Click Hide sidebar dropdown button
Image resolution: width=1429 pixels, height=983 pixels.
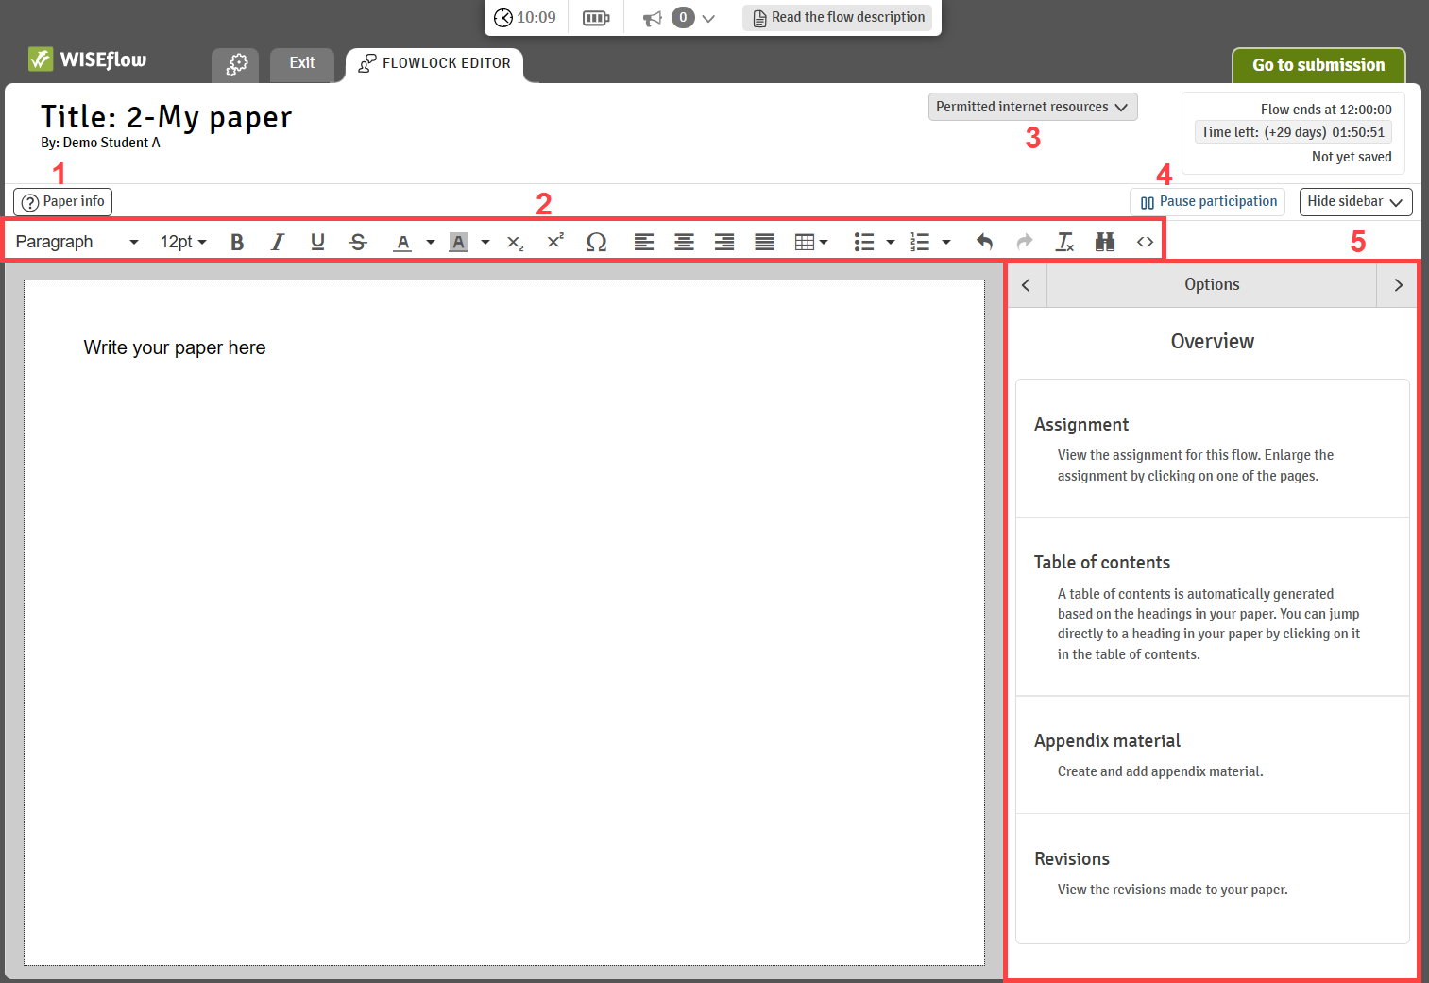pos(1355,201)
